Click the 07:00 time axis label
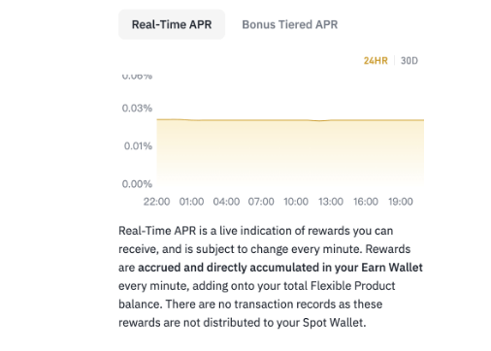The image size is (491, 351). coord(261,202)
